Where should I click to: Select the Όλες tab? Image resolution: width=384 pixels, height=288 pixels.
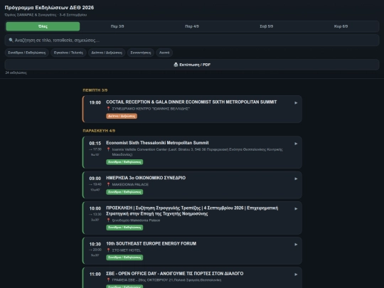point(43,26)
